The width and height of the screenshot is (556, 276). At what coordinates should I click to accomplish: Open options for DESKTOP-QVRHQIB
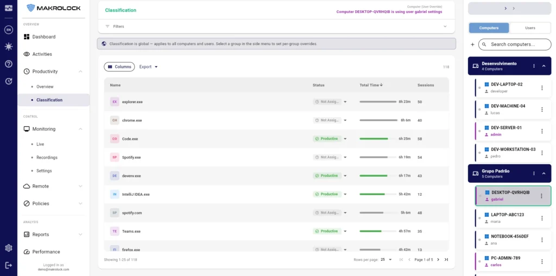point(541,196)
